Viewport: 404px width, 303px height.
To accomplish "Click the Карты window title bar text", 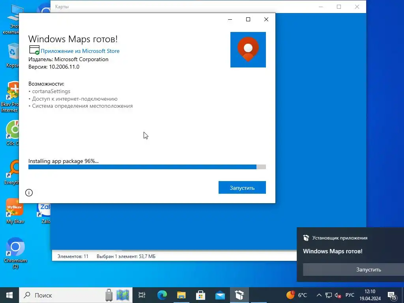I will pos(62,7).
